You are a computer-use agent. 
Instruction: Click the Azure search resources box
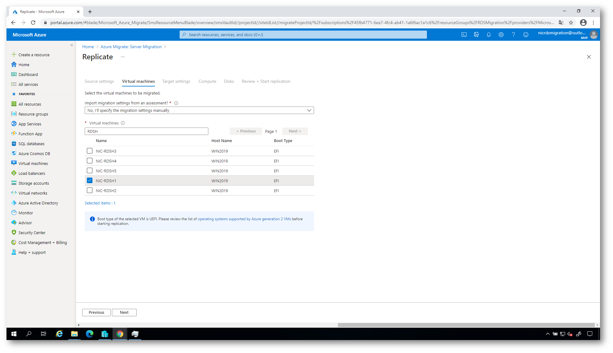click(x=303, y=35)
